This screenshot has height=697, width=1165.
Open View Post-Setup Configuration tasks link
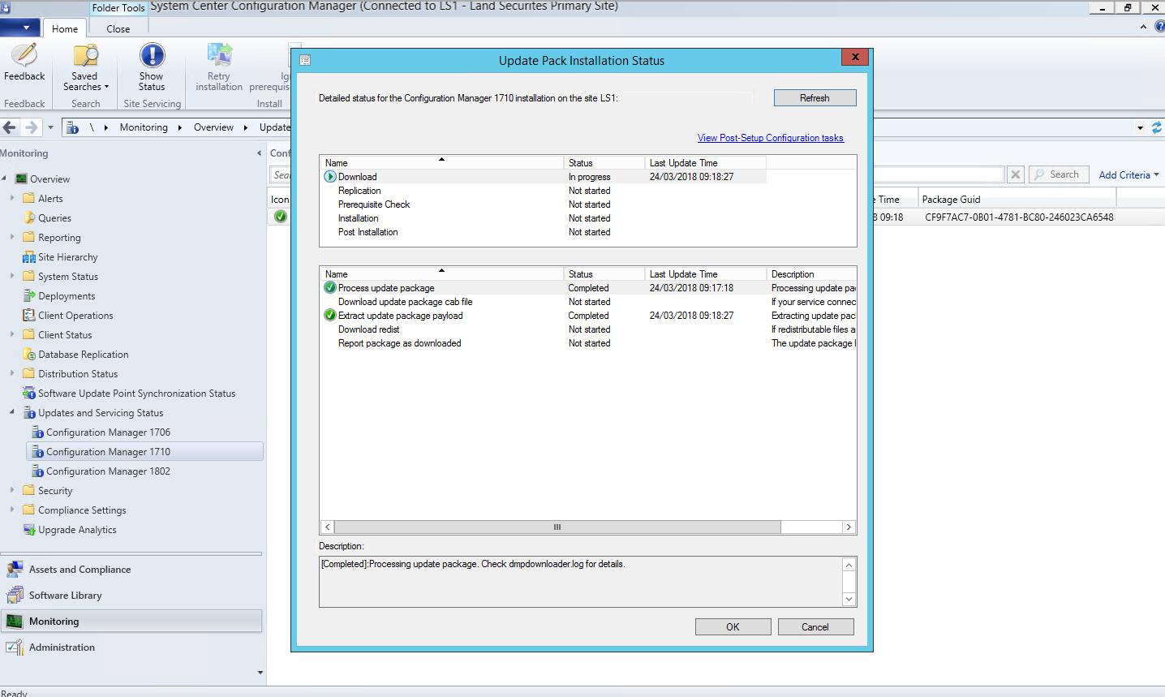pos(771,138)
